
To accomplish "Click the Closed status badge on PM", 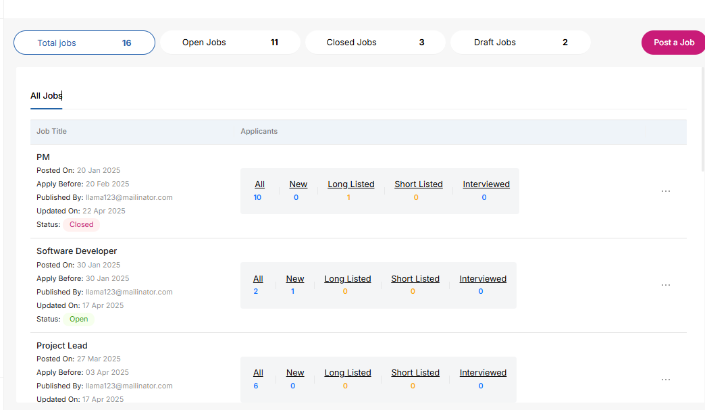I will pos(81,225).
